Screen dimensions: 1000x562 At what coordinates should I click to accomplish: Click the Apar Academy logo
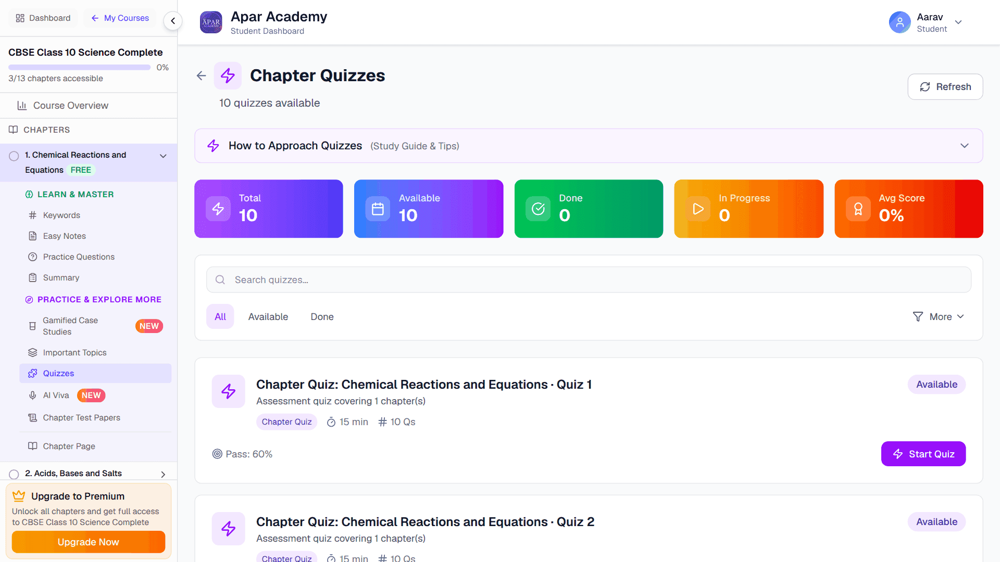pyautogui.click(x=211, y=22)
